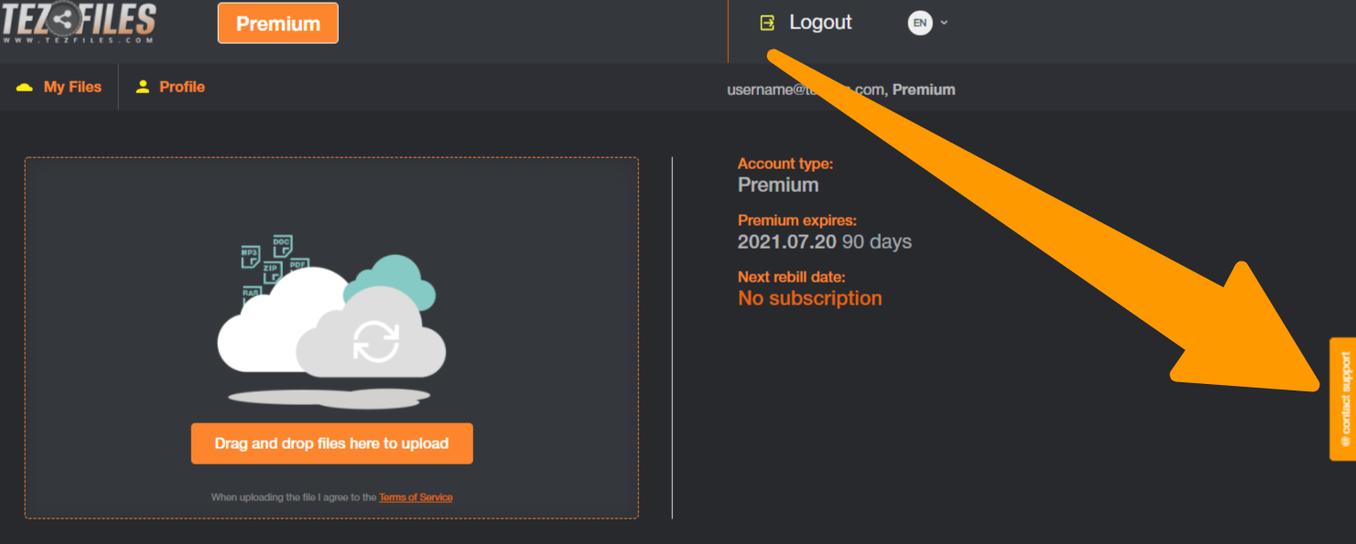The width and height of the screenshot is (1356, 544).
Task: Open the Terms of Service link
Action: [416, 497]
